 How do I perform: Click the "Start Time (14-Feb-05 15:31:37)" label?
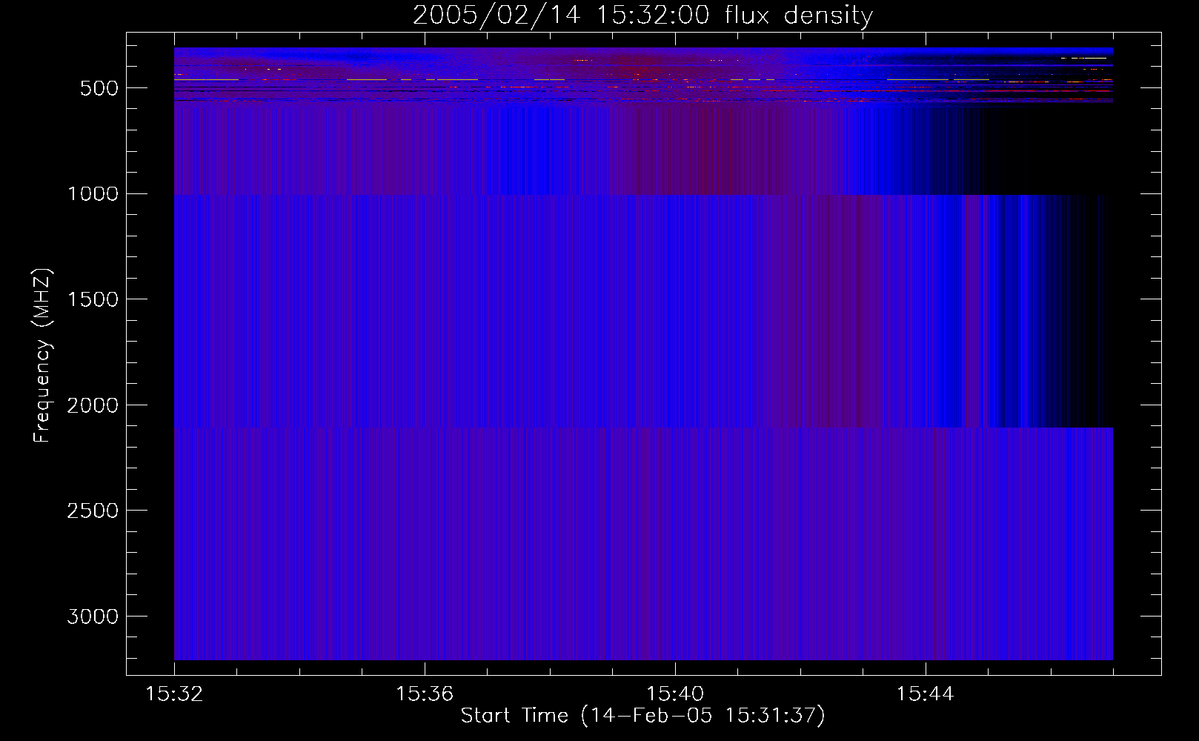click(x=642, y=716)
